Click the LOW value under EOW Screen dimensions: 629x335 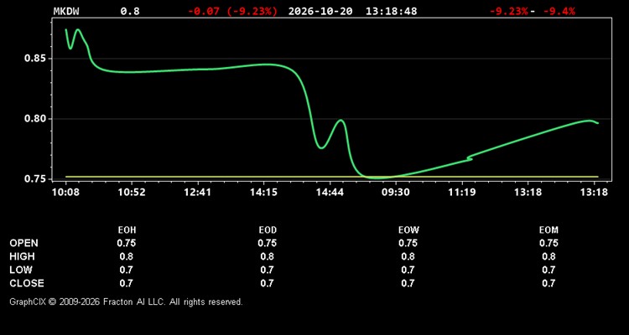(408, 270)
